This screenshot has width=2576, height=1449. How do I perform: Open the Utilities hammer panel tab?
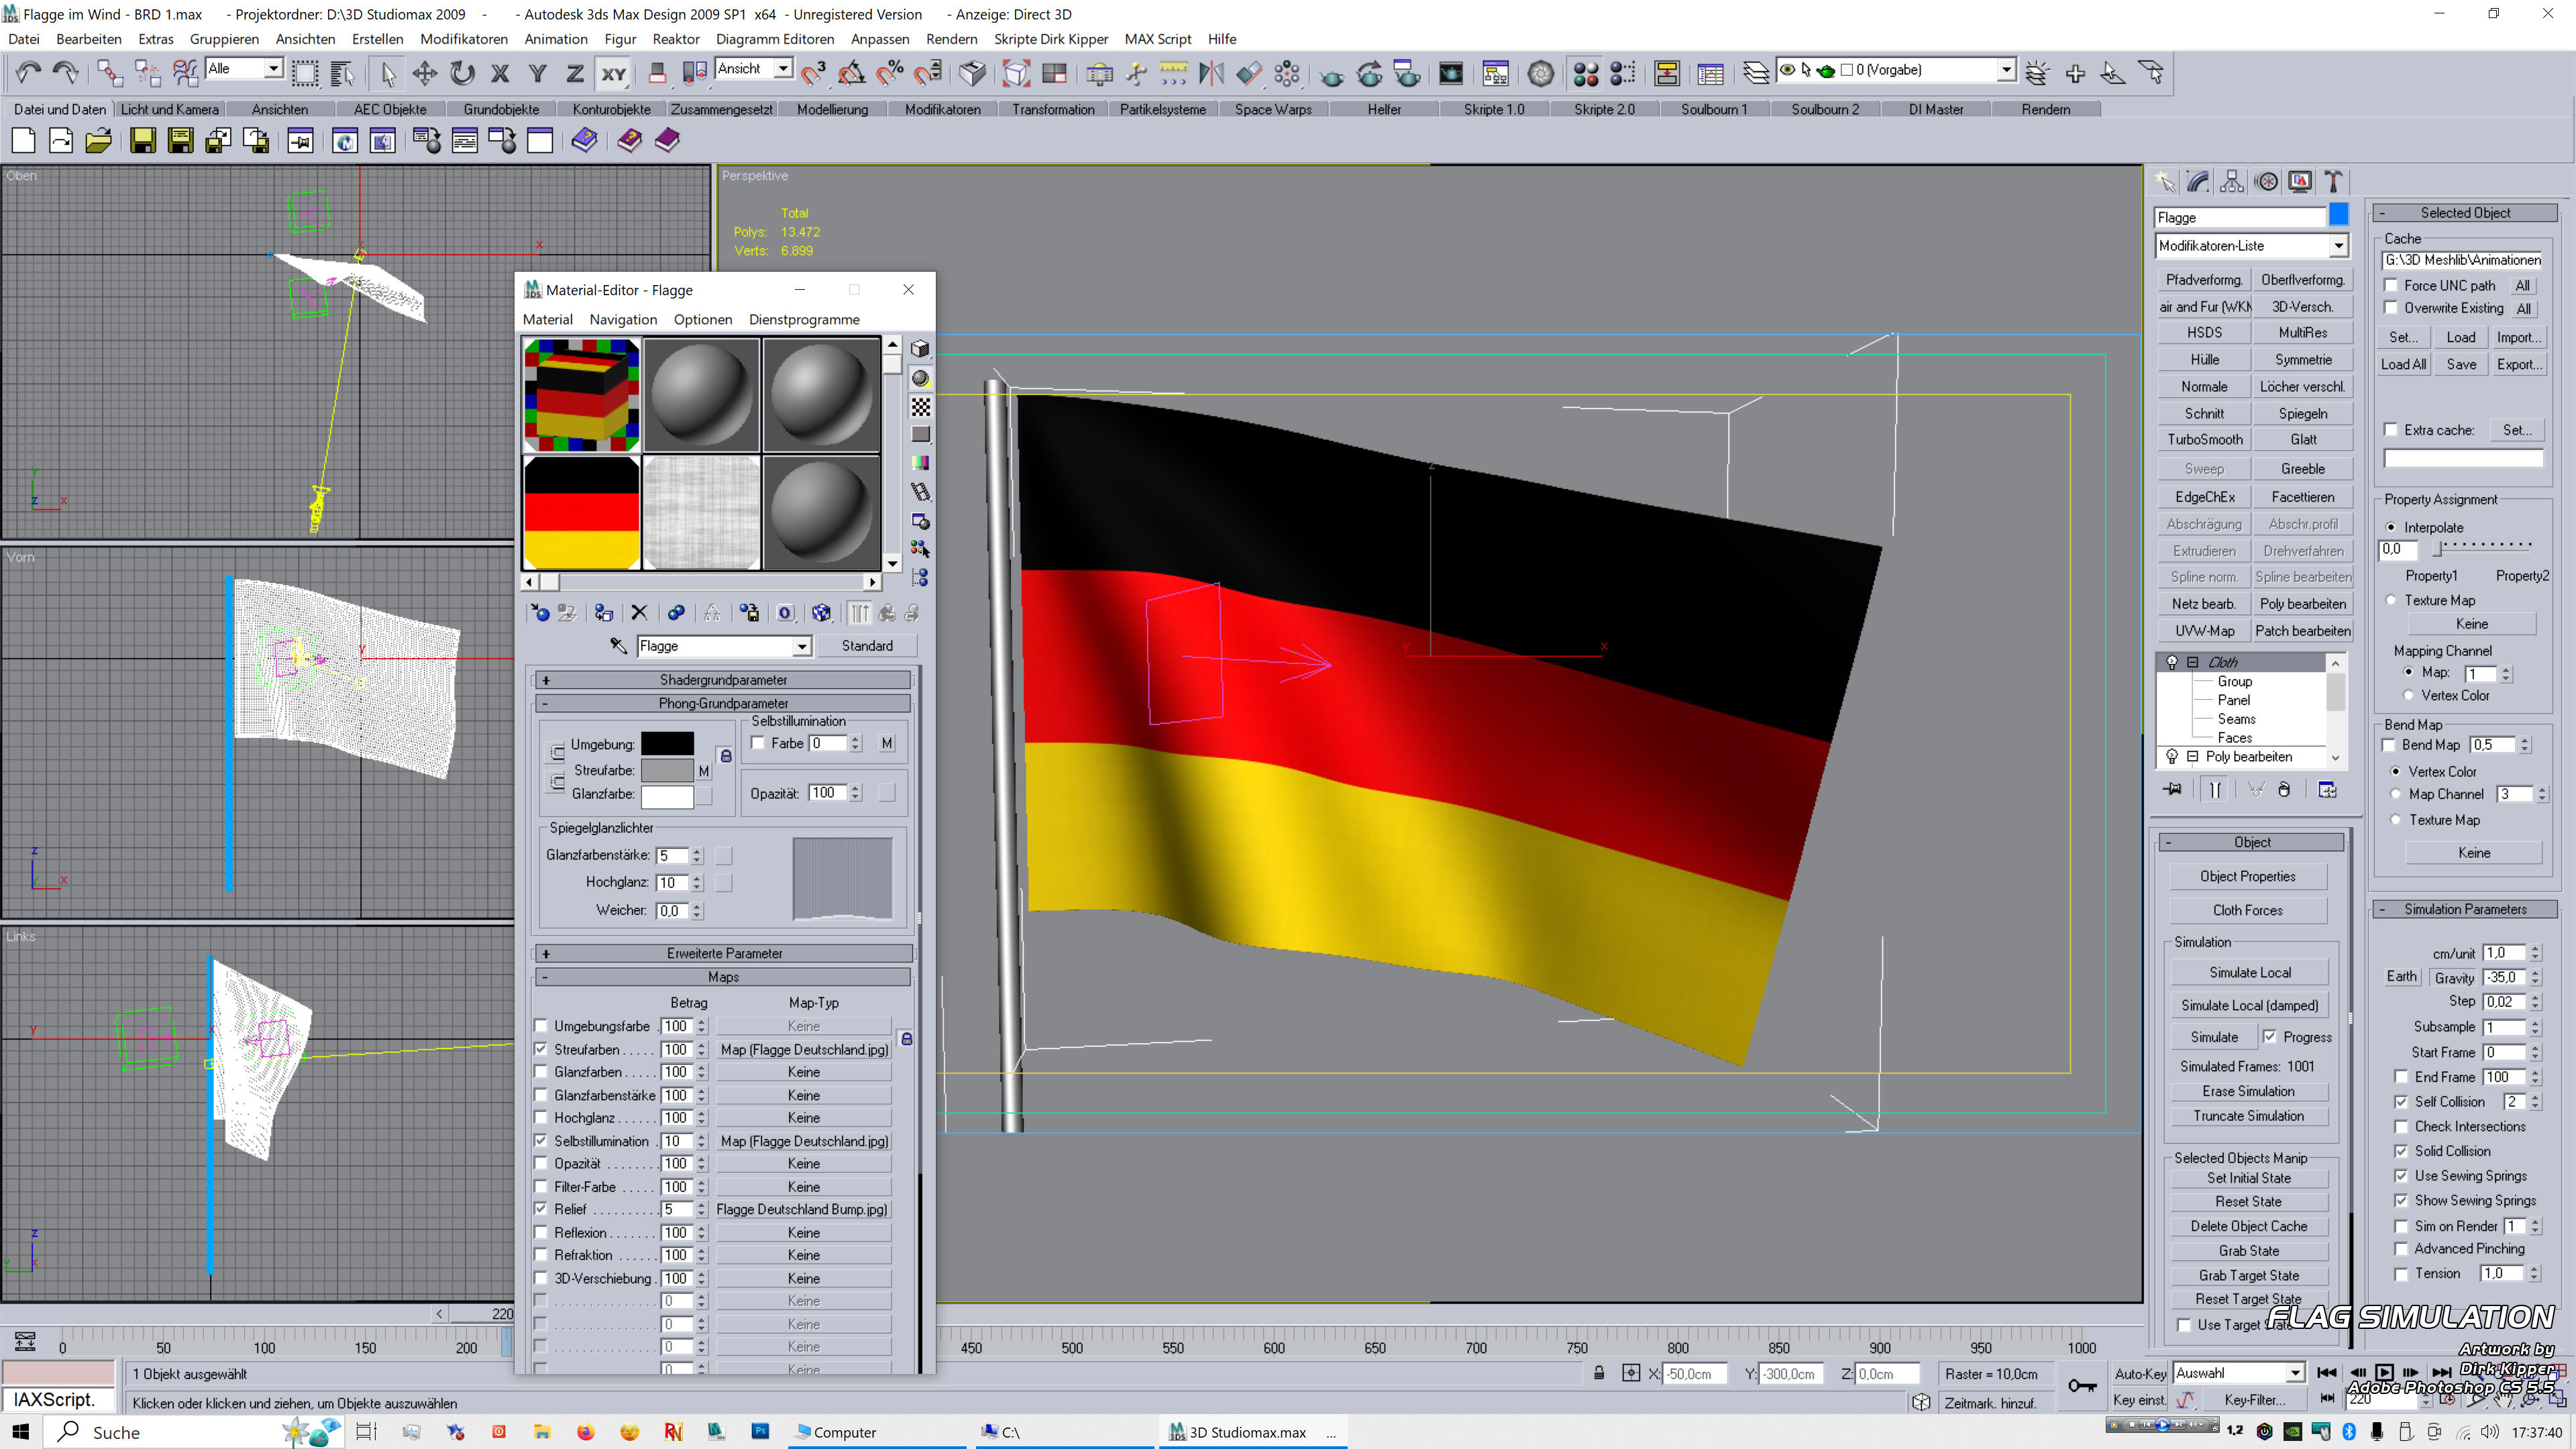coord(2333,181)
